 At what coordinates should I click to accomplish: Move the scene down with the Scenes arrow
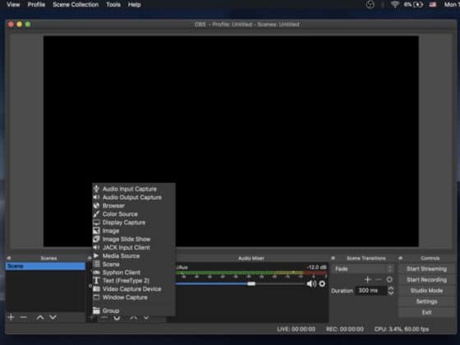pyautogui.click(x=53, y=317)
